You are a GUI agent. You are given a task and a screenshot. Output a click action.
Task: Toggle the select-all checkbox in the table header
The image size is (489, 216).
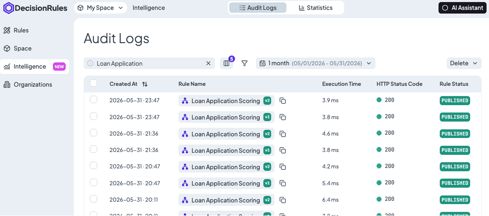coord(94,83)
